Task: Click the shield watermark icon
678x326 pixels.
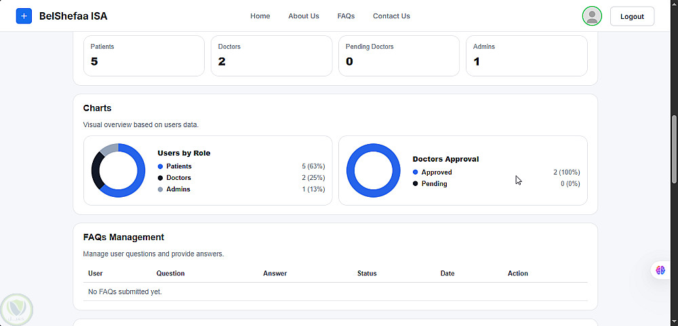Action: tap(16, 309)
